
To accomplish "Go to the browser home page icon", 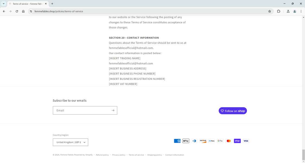I will (23, 11).
